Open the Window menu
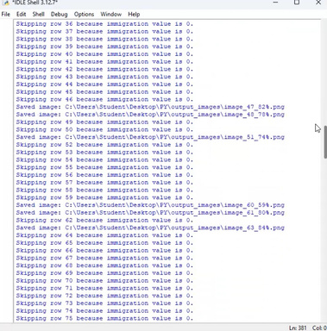327x331 pixels. click(x=110, y=14)
